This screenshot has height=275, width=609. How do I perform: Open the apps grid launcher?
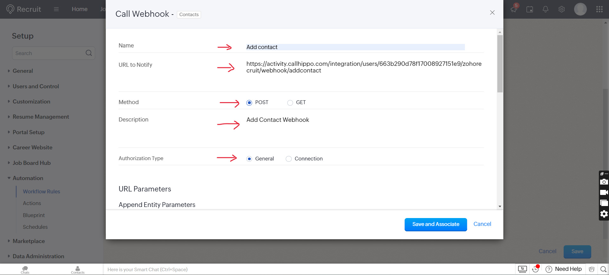599,9
